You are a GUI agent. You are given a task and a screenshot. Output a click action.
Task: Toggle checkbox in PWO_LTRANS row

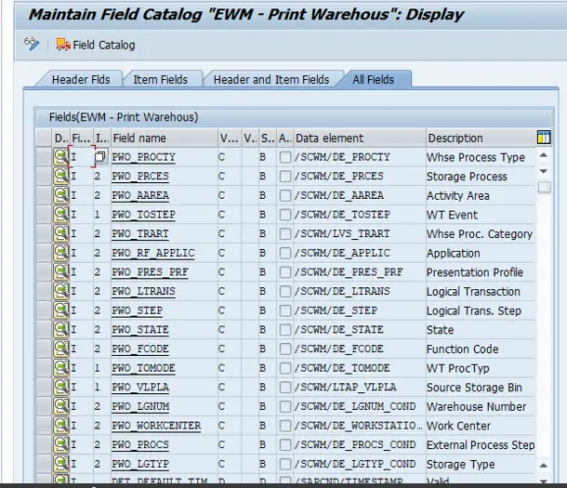[x=285, y=291]
